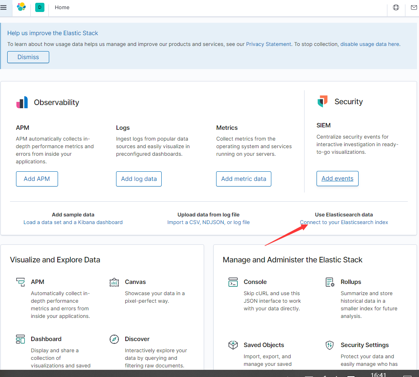Open the Dashboard app title
The width and height of the screenshot is (419, 377).
46,339
